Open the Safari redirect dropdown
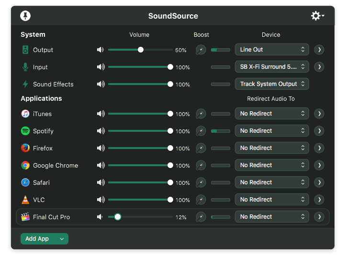345x255 pixels. click(x=272, y=182)
